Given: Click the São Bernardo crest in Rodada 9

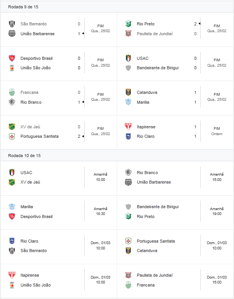Looking at the screenshot, I should coord(11,24).
